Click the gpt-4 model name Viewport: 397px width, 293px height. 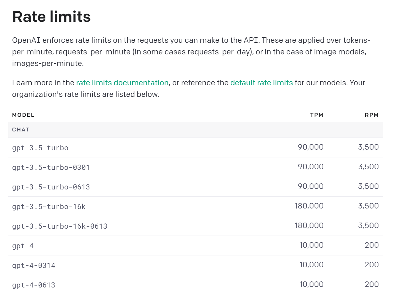pyautogui.click(x=23, y=246)
